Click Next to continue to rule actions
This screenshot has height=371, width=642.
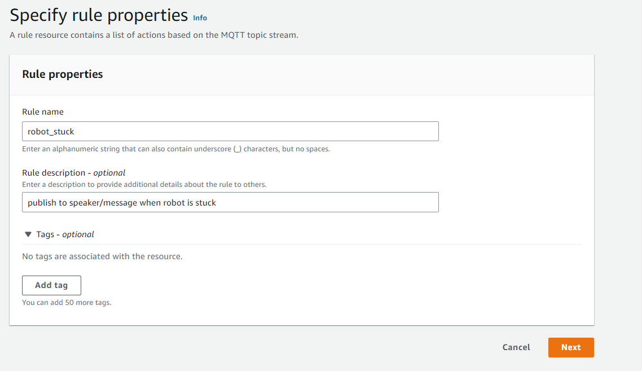(x=571, y=347)
